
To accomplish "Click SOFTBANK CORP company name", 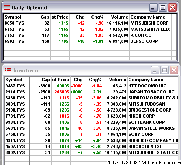I will 147,122.
